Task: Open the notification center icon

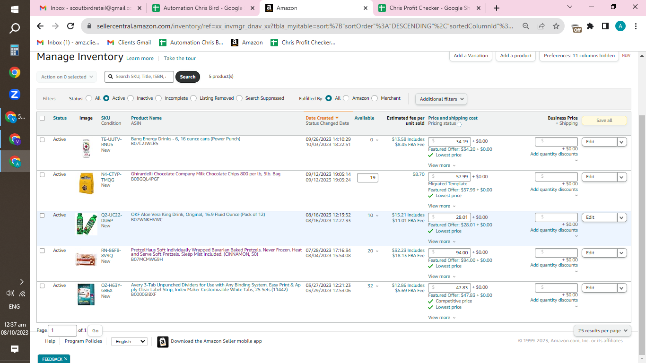Action: [x=15, y=349]
